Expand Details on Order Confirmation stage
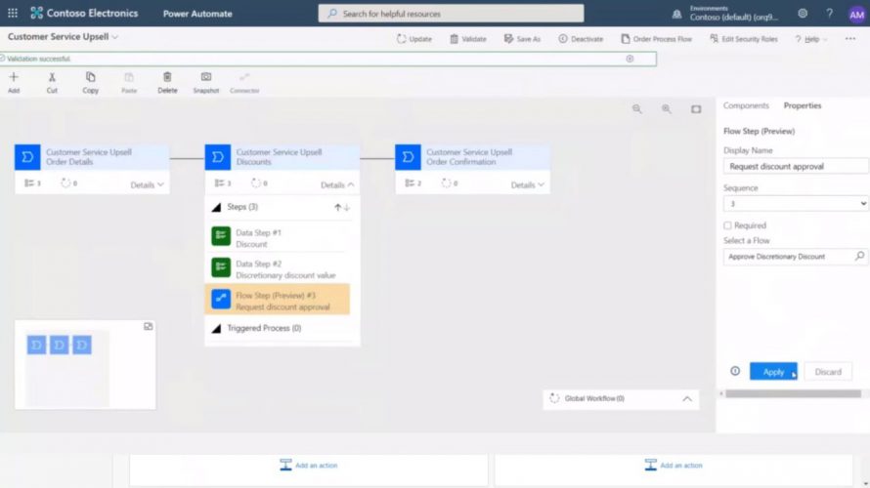 point(528,185)
